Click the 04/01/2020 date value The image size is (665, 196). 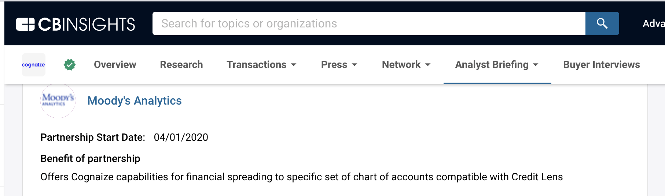[181, 137]
